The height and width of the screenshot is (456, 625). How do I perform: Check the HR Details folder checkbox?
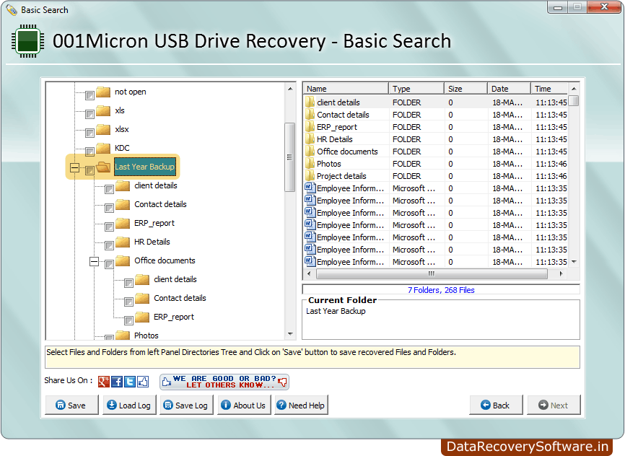(x=109, y=245)
